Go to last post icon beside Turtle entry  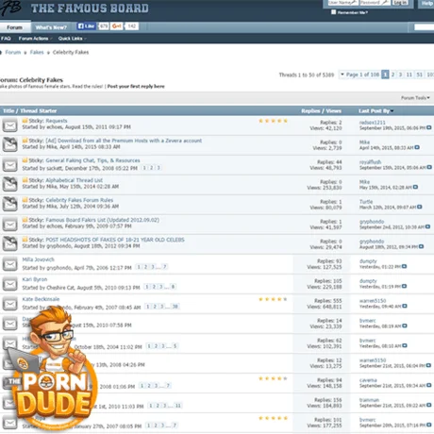pyautogui.click(x=420, y=207)
